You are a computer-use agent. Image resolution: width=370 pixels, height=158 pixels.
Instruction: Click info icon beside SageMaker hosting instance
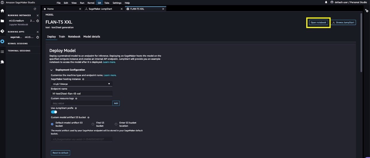point(83,79)
